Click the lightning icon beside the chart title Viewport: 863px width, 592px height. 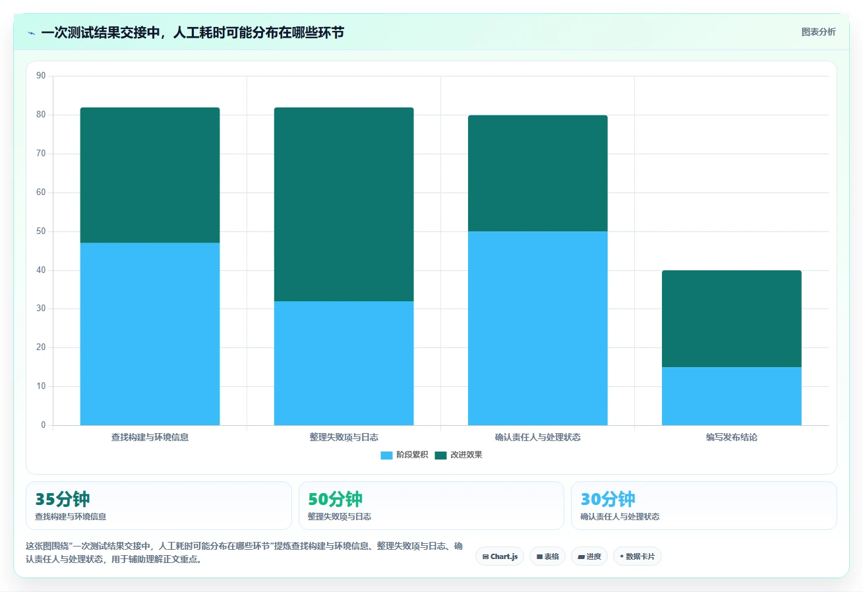point(31,33)
